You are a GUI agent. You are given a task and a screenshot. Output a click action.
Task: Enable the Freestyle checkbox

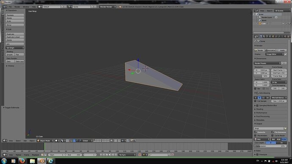pyautogui.click(x=258, y=154)
